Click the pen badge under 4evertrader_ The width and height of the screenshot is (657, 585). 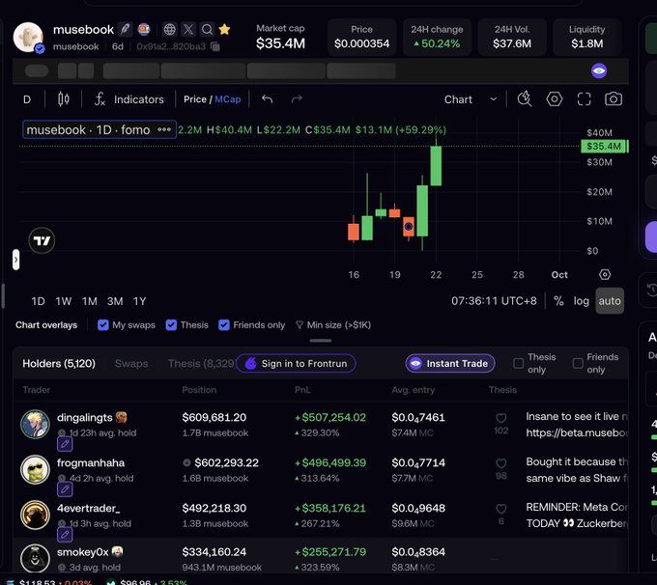pos(65,535)
